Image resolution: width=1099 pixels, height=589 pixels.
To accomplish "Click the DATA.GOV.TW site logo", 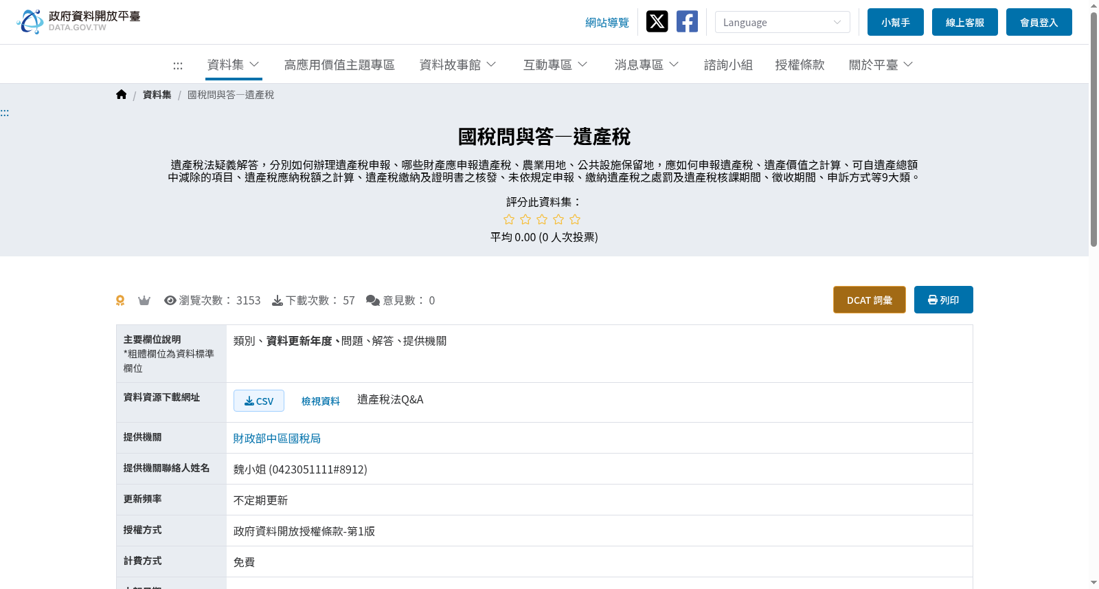I will pos(78,21).
